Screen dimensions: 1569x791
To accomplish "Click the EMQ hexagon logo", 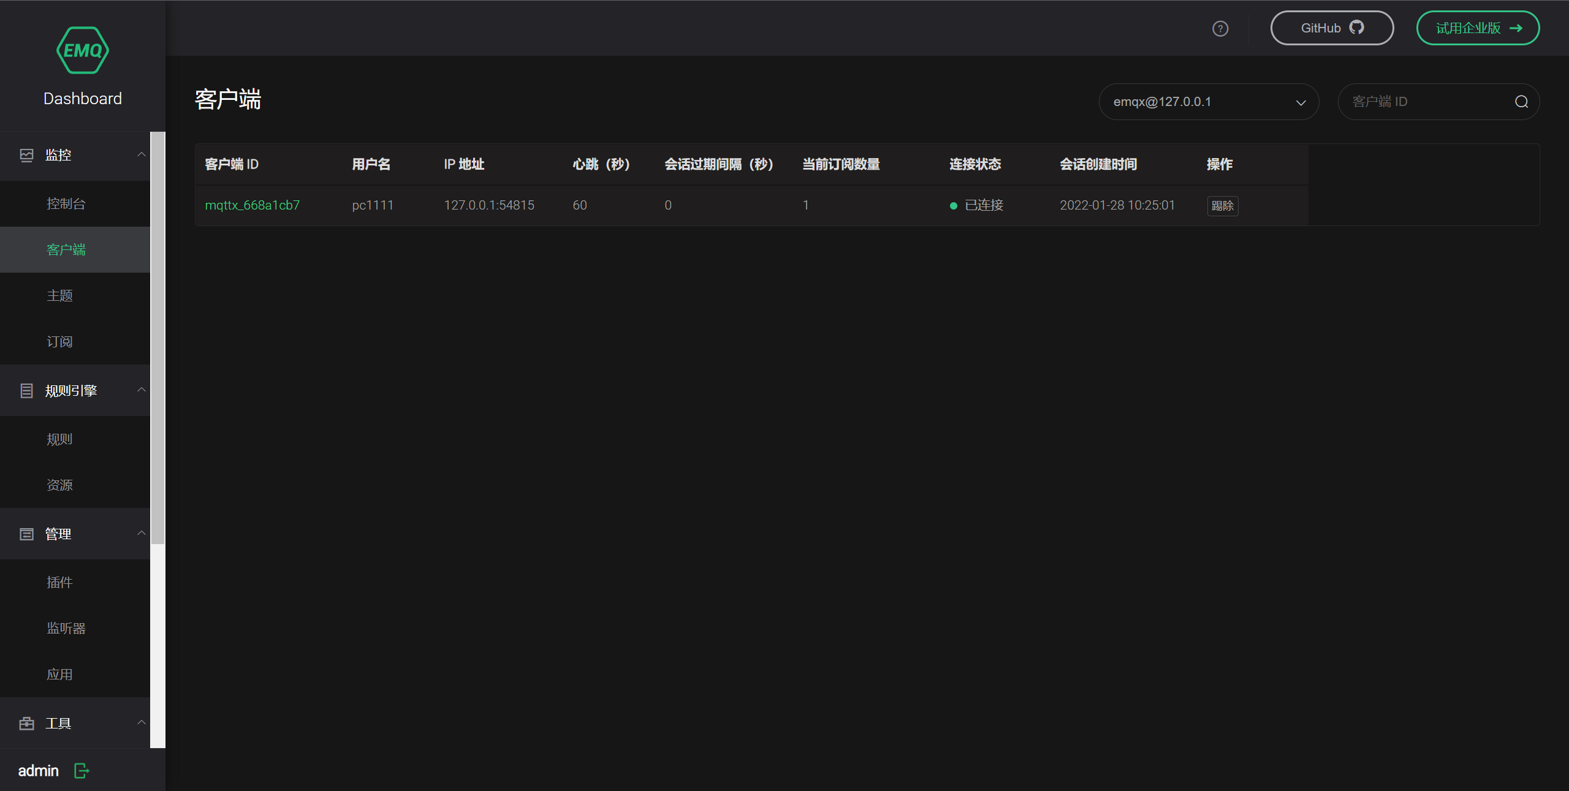I will (83, 50).
